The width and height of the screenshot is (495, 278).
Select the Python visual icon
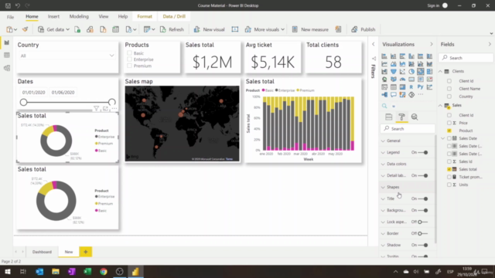[421, 87]
